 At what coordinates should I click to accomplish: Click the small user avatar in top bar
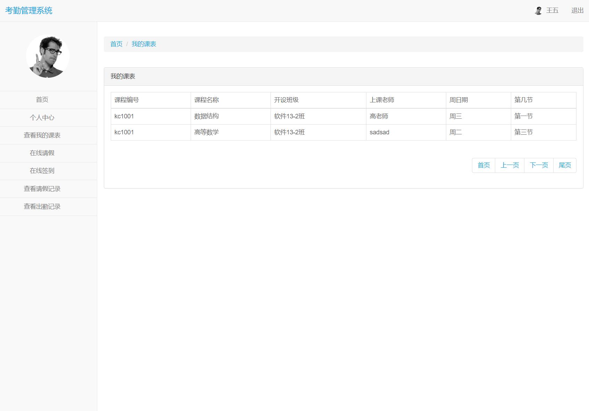click(x=538, y=11)
